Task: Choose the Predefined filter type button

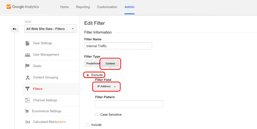Action: [93, 63]
